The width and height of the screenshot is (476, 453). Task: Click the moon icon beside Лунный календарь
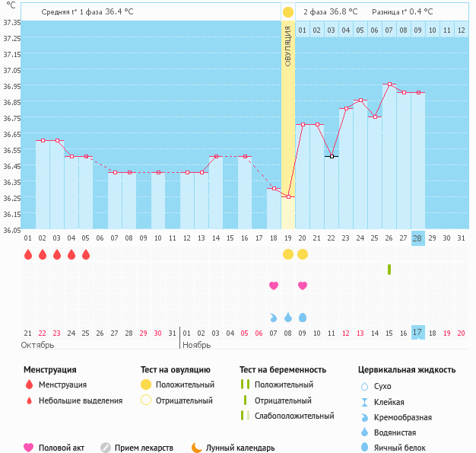coord(197,448)
